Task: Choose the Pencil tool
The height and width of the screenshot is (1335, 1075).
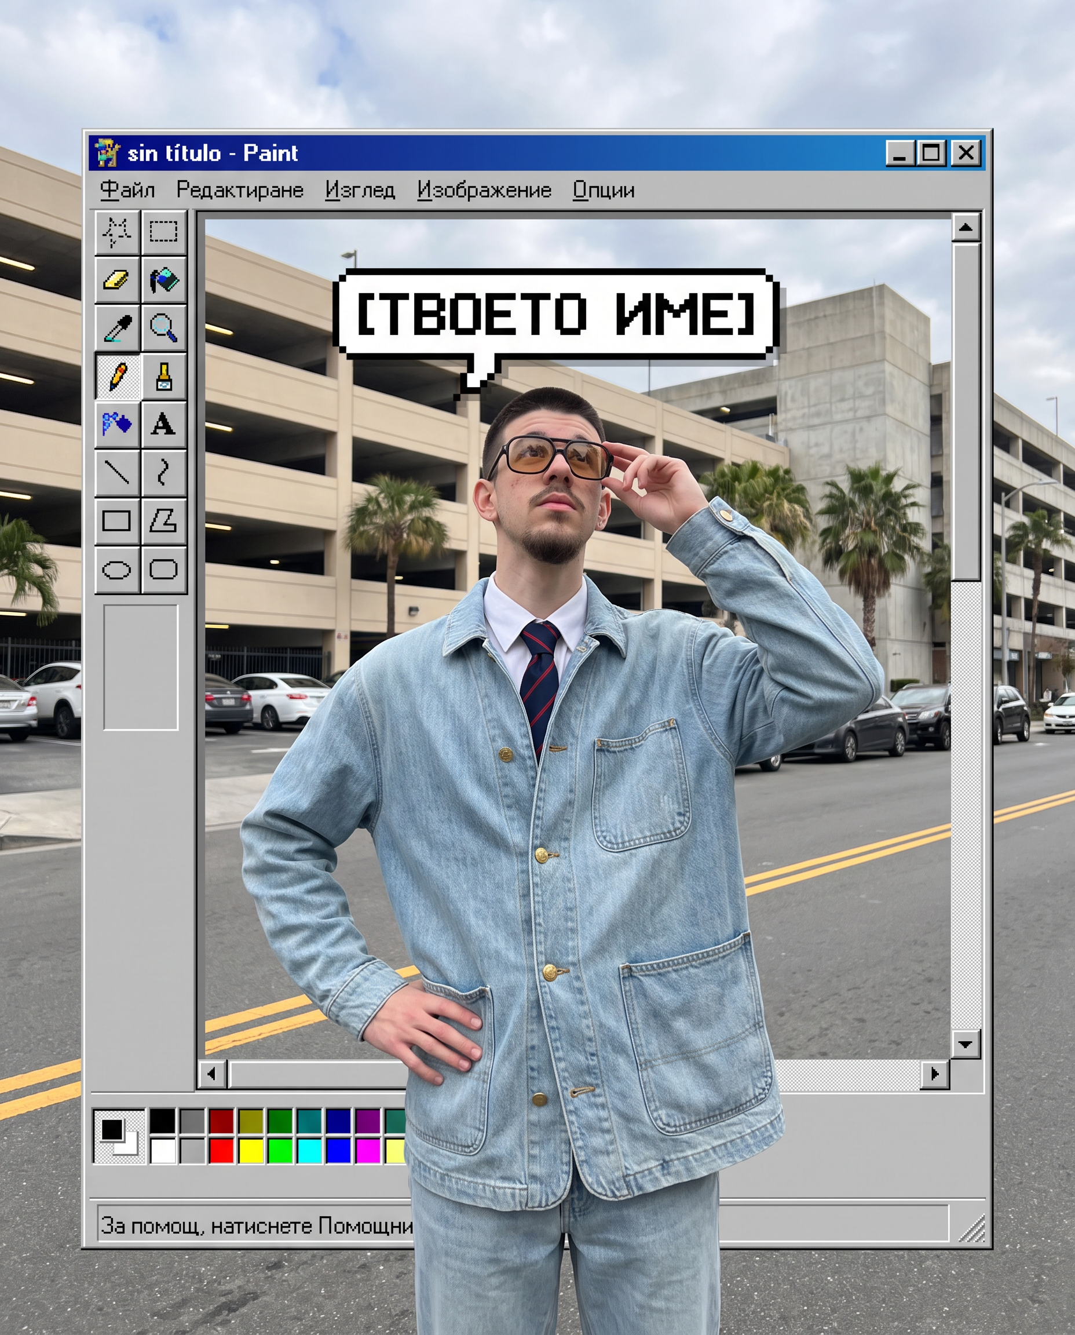Action: pyautogui.click(x=117, y=376)
